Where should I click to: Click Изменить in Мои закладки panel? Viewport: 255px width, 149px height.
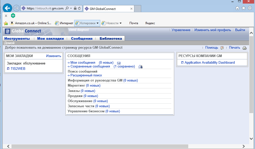click(x=53, y=56)
